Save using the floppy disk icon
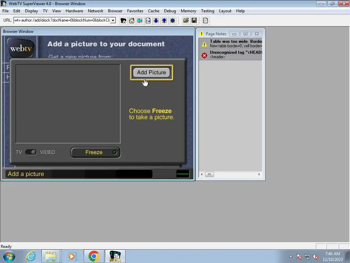This screenshot has width=350, height=263. coord(194,21)
